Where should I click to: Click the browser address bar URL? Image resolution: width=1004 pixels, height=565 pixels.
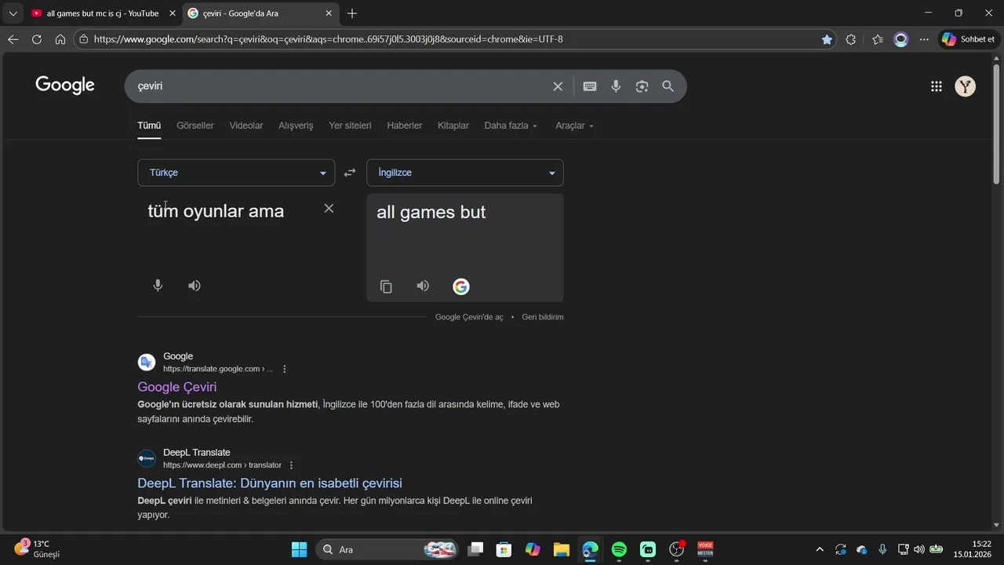[x=328, y=39]
